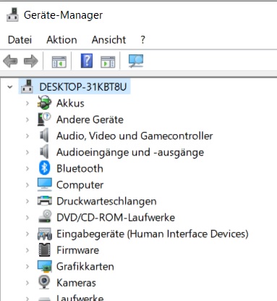Expand the Andere Geräte category
The height and width of the screenshot is (301, 277).
pos(27,120)
